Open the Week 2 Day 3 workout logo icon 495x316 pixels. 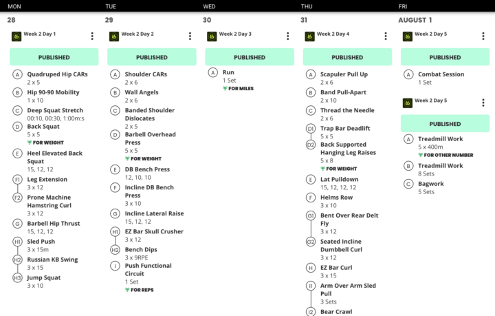212,34
